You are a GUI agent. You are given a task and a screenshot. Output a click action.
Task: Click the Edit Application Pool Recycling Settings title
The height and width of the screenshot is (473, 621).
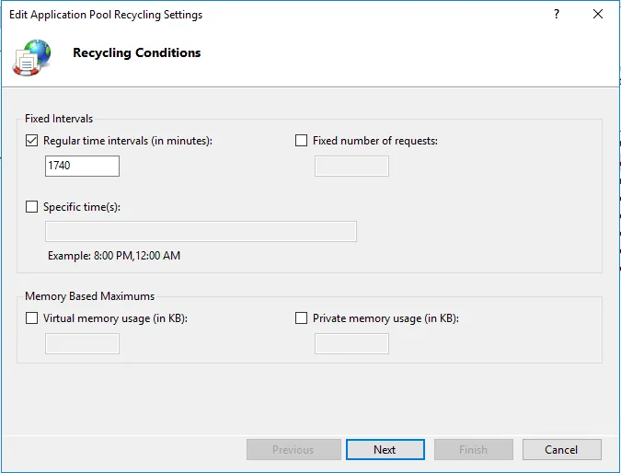pyautogui.click(x=106, y=15)
